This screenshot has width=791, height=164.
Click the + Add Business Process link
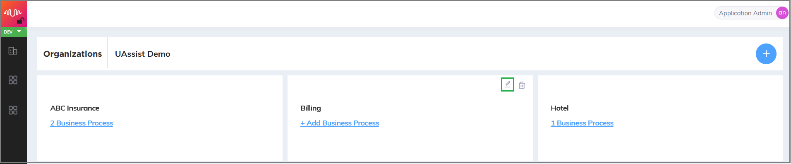[340, 123]
